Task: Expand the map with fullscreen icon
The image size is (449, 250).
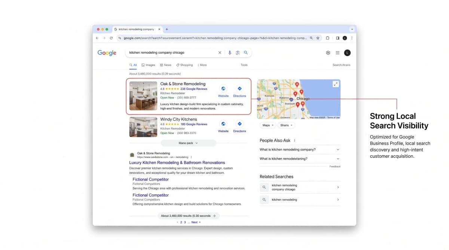Action: 336,84
